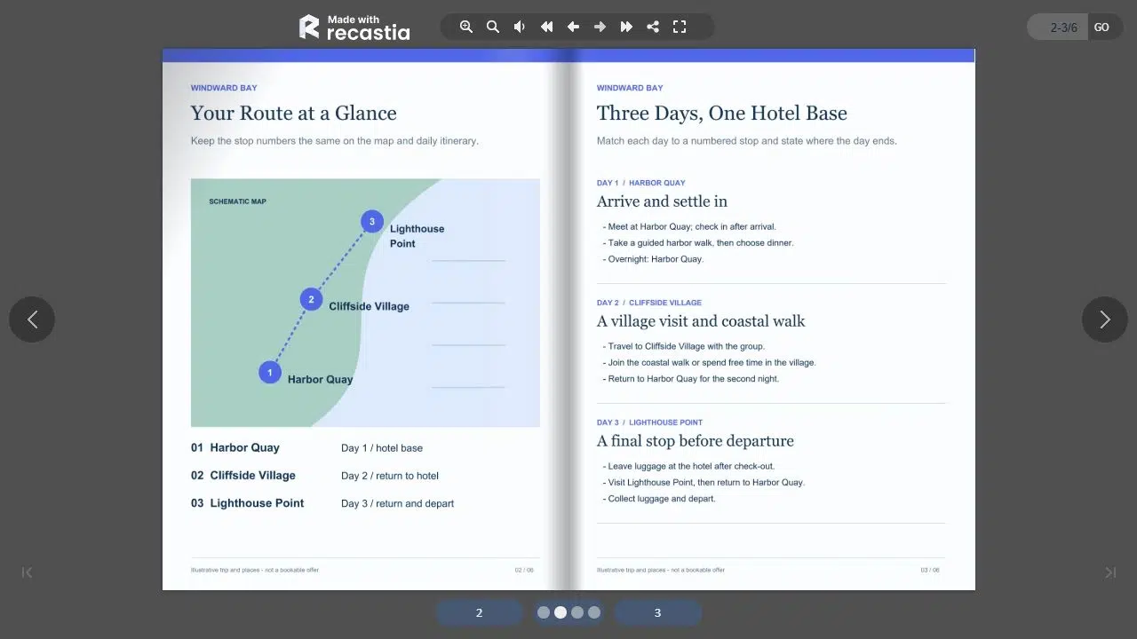Click the "Three Days, One Hotel Base" heading
The height and width of the screenshot is (639, 1137).
[722, 114]
